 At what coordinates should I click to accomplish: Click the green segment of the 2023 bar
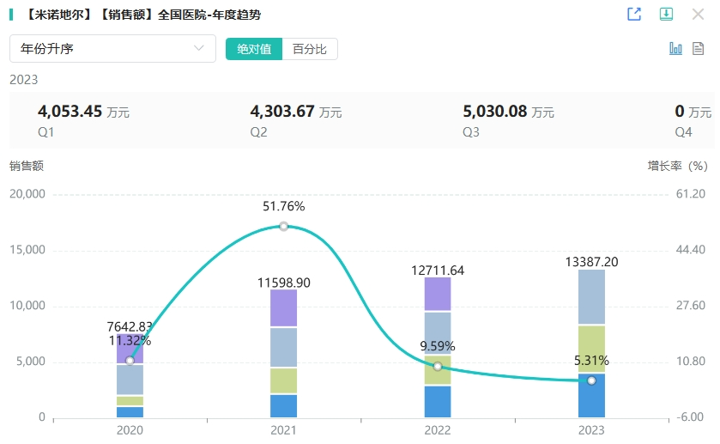click(591, 349)
